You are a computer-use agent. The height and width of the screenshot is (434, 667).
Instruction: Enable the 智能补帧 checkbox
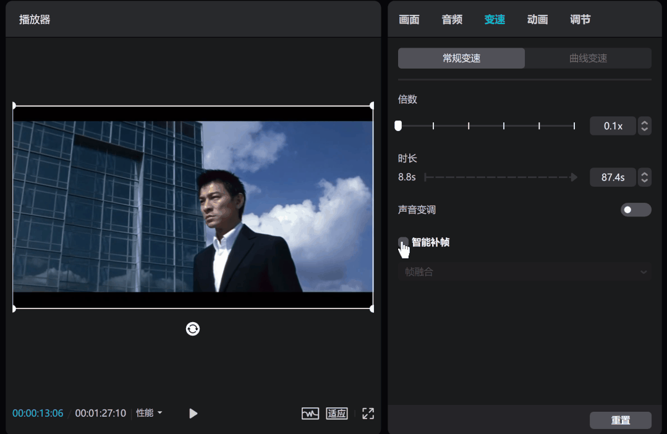[403, 242]
